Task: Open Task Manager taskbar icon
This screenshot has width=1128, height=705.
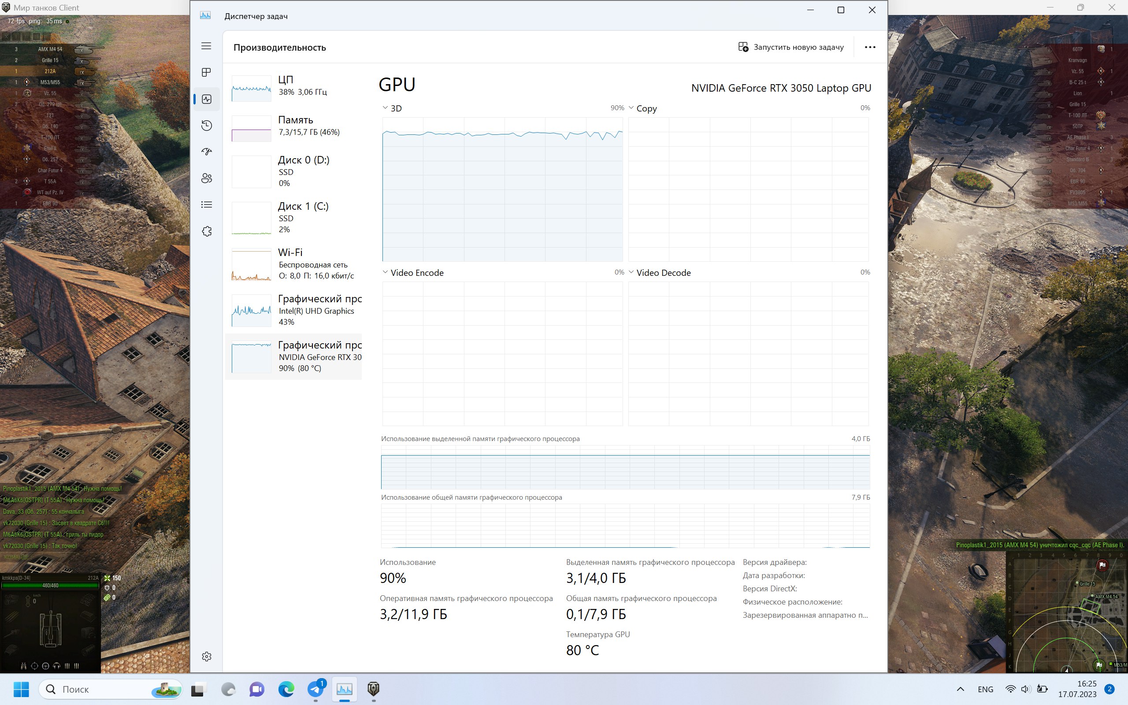Action: 345,689
